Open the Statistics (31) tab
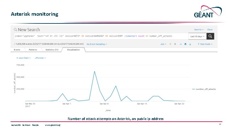Image resolution: width=231 pixels, height=130 pixels. [52, 50]
